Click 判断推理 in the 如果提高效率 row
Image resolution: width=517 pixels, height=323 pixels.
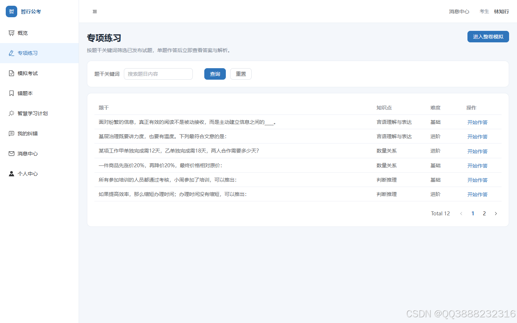(387, 194)
